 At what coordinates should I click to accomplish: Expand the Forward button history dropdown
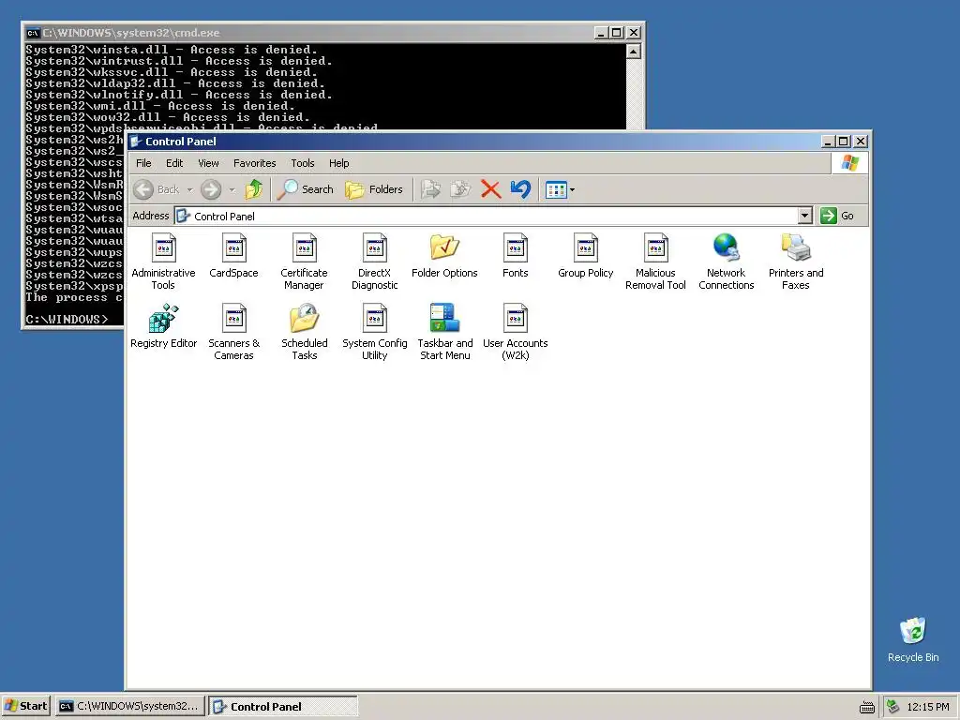pyautogui.click(x=232, y=189)
